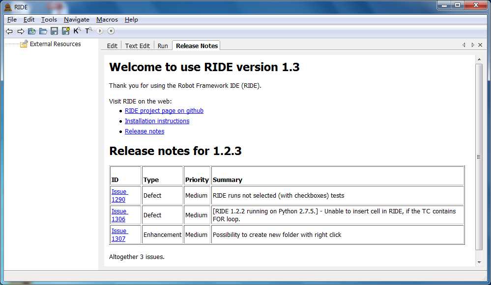The height and width of the screenshot is (285, 491).
Task: Click the Go Back arrow toolbar icon
Action: pyautogui.click(x=9, y=31)
